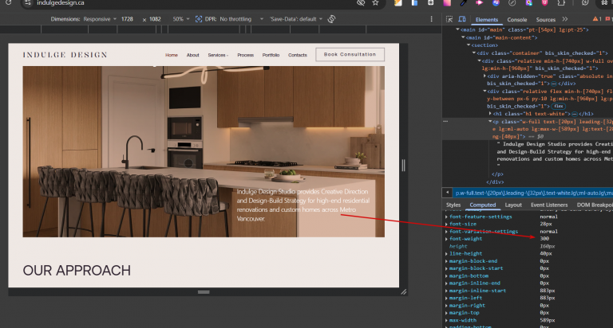The height and width of the screenshot is (328, 613).
Task: Switch to the Console tab
Action: click(517, 19)
